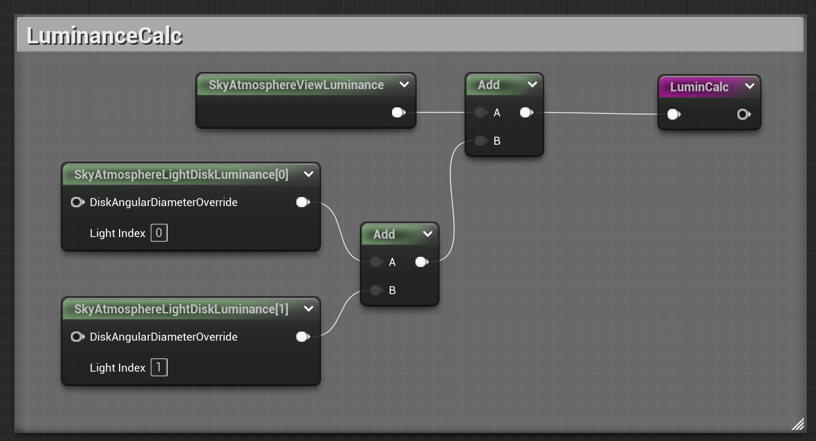
Task: Click comment box resize handle in corner
Action: pos(798,424)
